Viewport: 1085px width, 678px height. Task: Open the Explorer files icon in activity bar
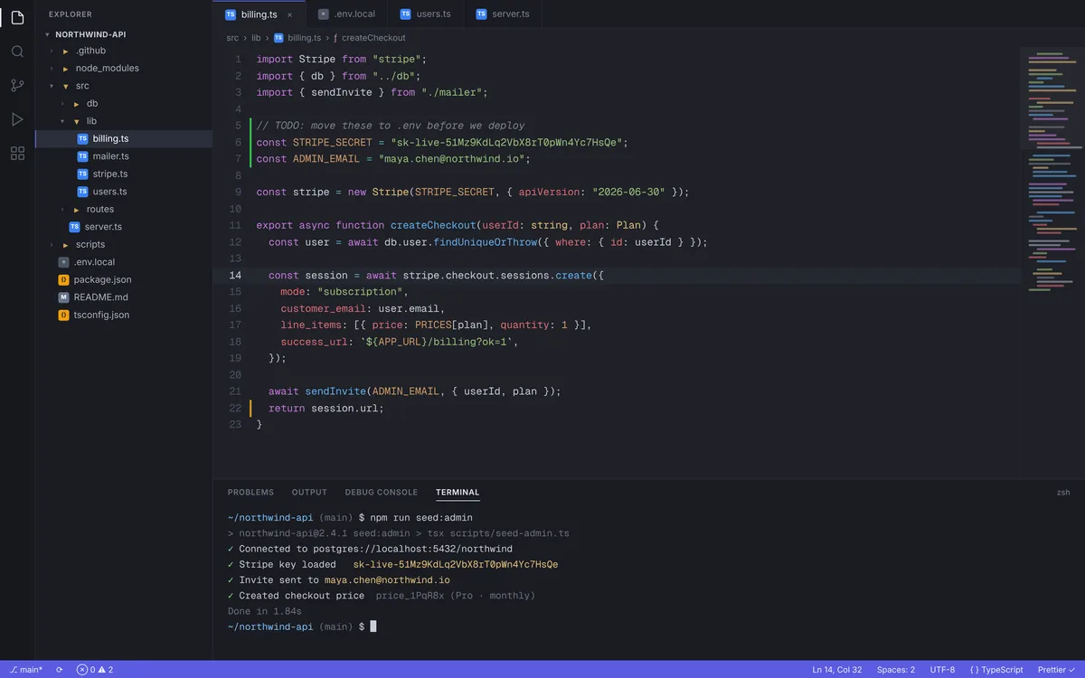point(17,17)
